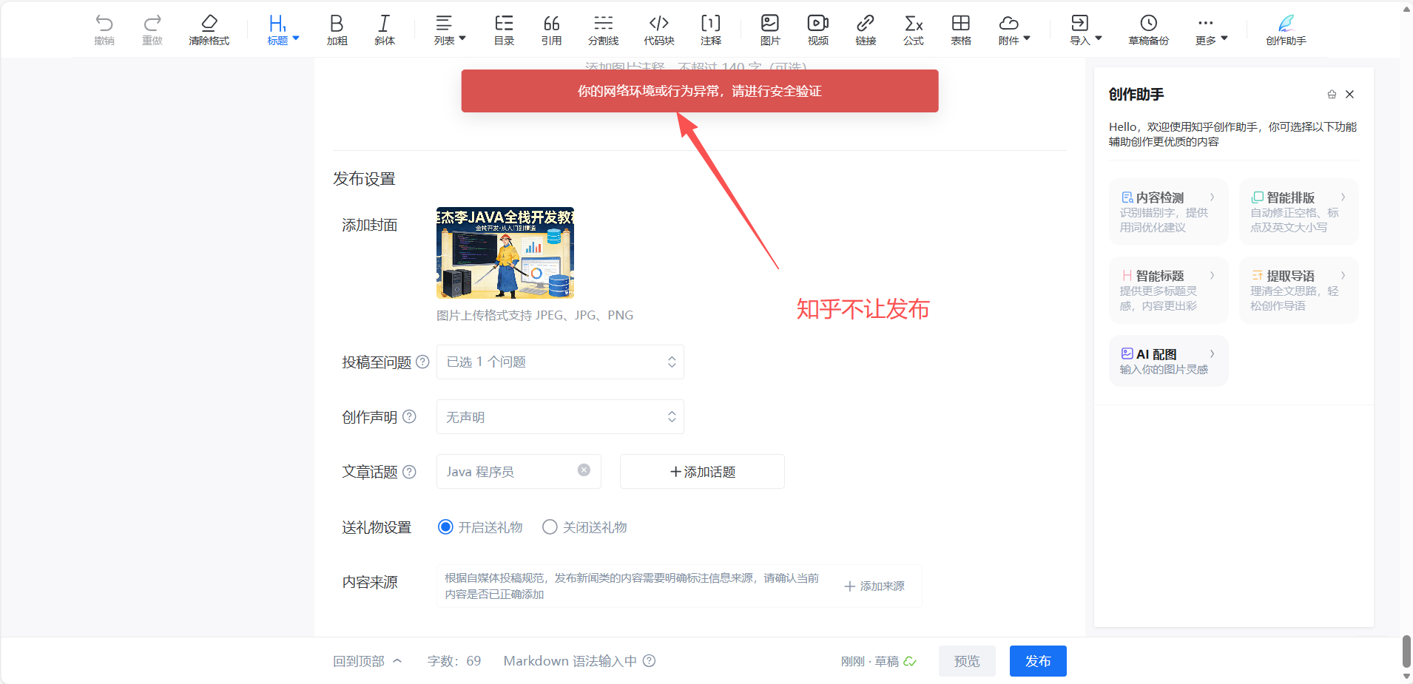Viewport: 1413px width, 684px height.
Task: Insert a code block (代码块)
Action: [x=658, y=30]
